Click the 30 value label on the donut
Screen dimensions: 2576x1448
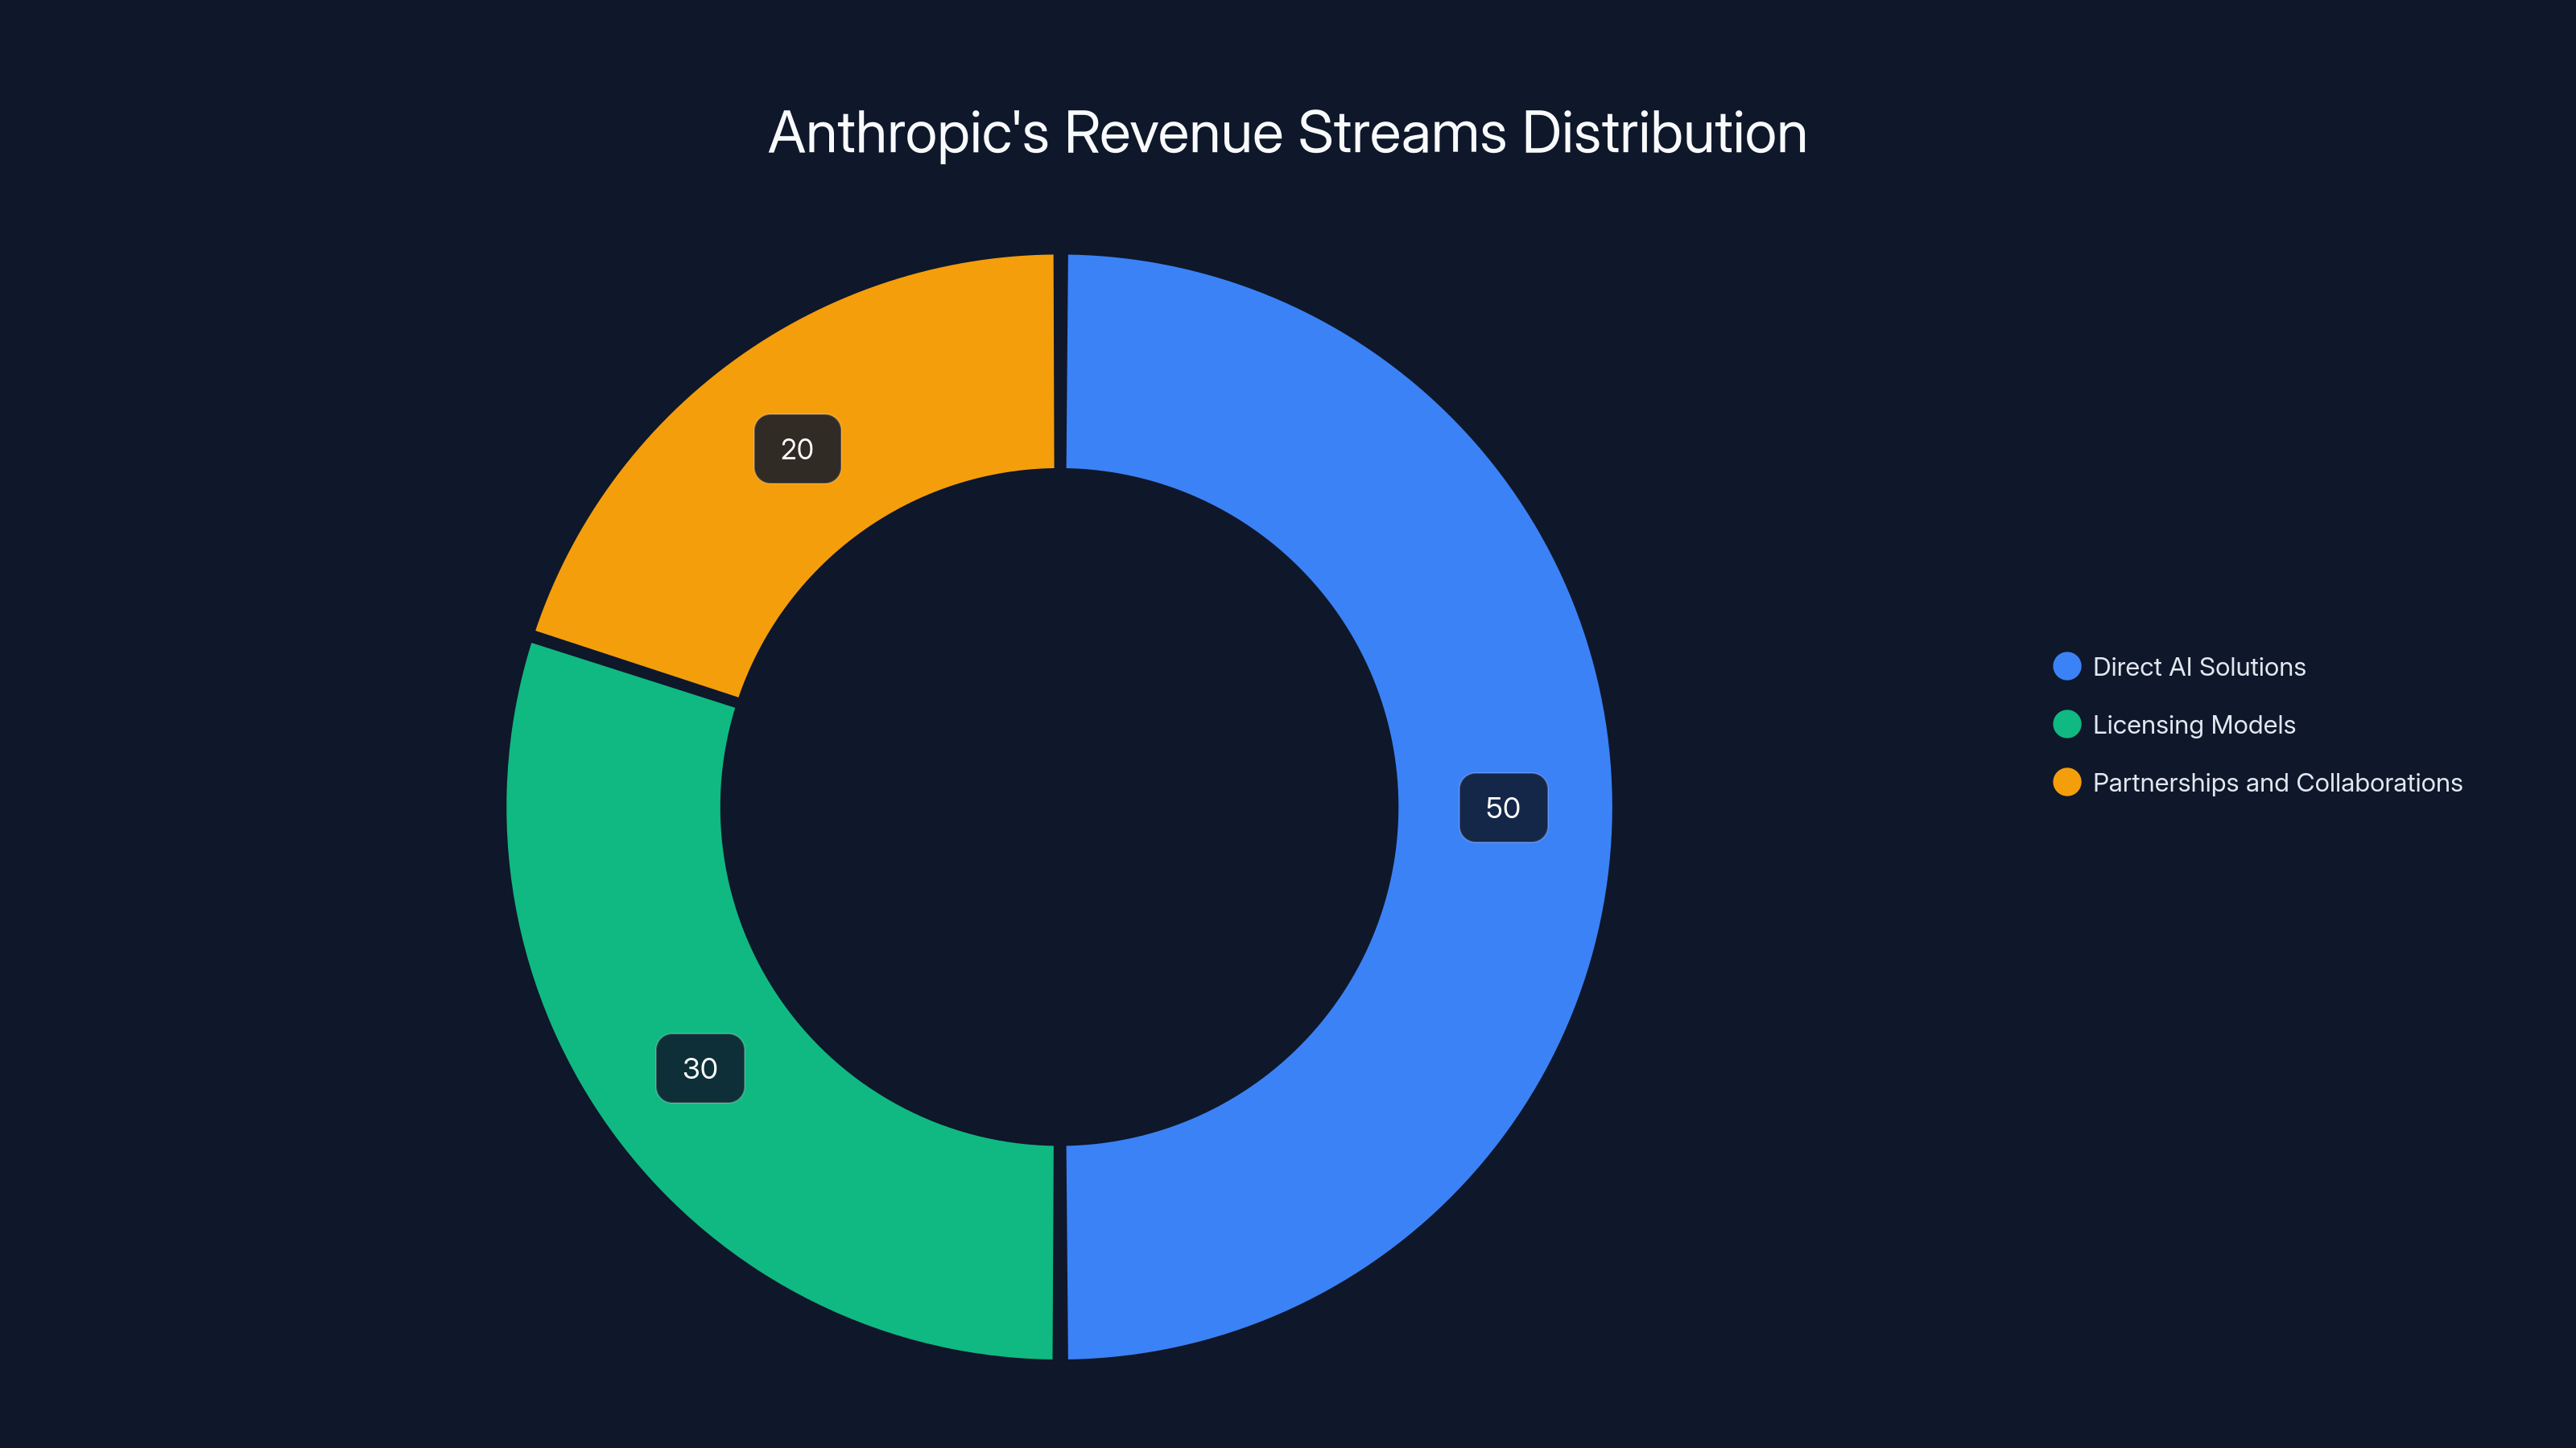700,1068
